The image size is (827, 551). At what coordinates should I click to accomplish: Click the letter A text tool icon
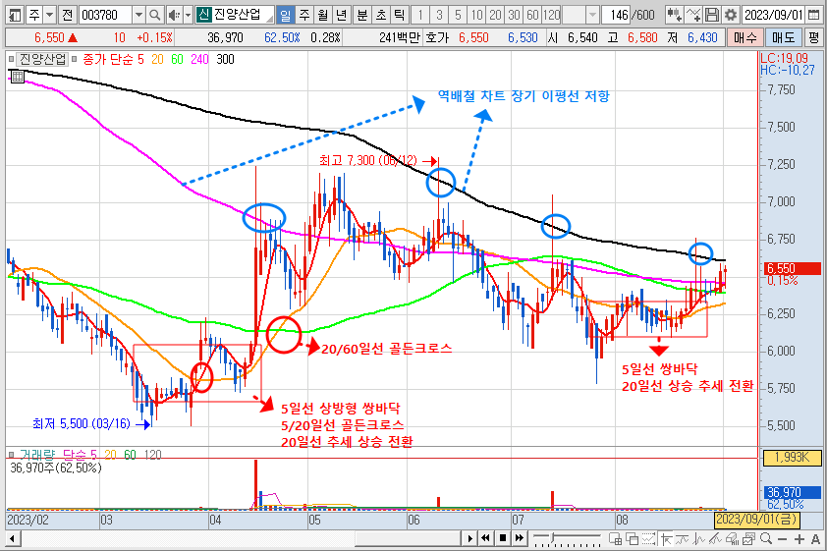point(816,539)
